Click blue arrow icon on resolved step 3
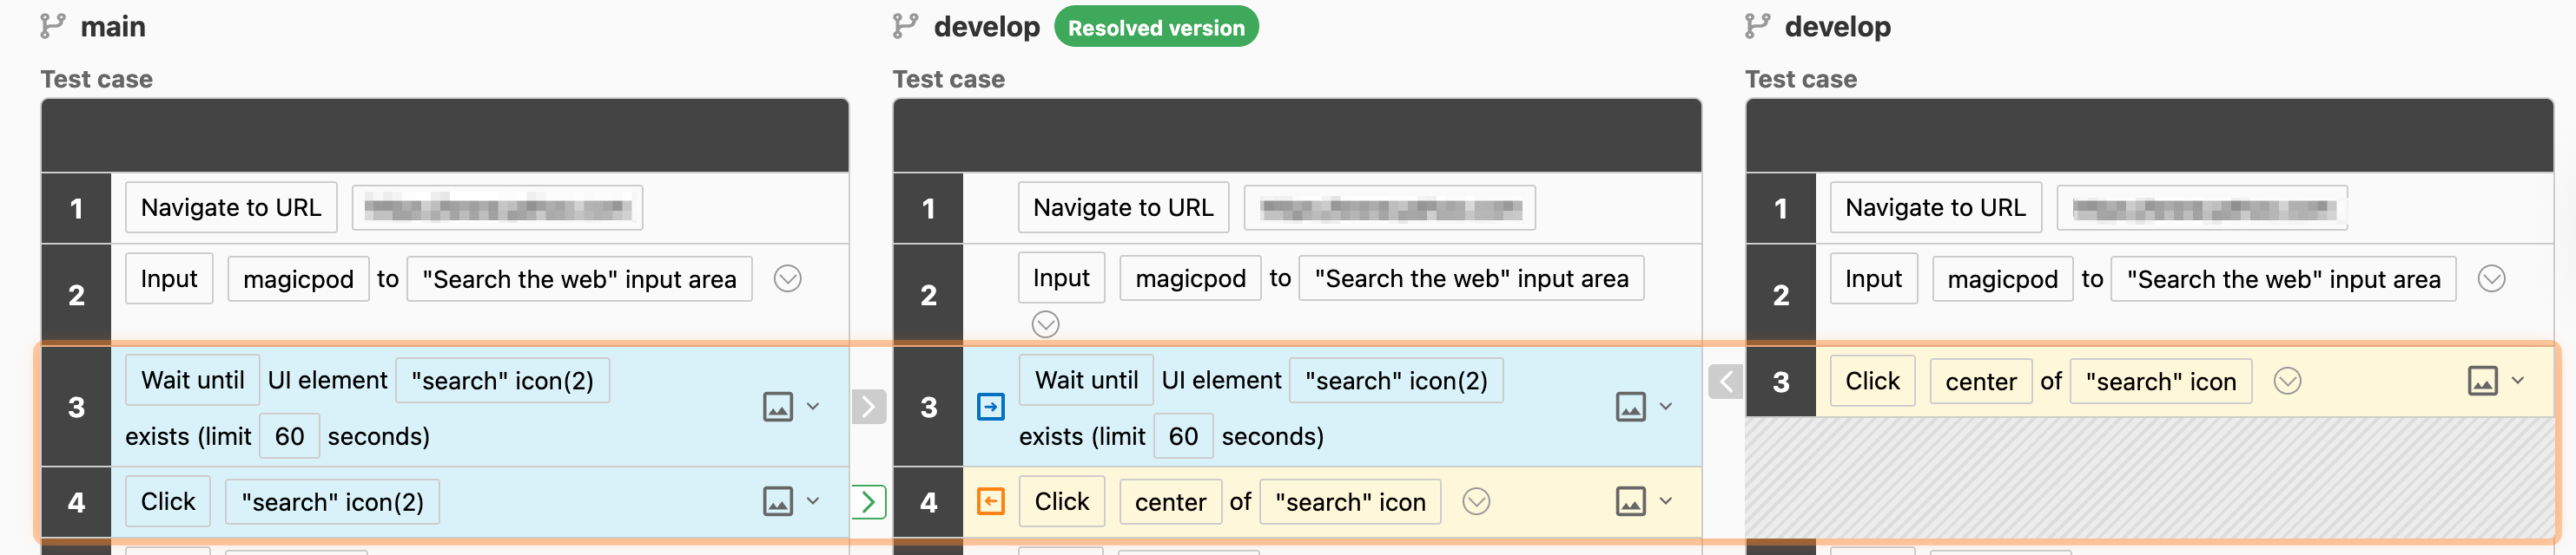The image size is (2576, 555). tap(990, 408)
